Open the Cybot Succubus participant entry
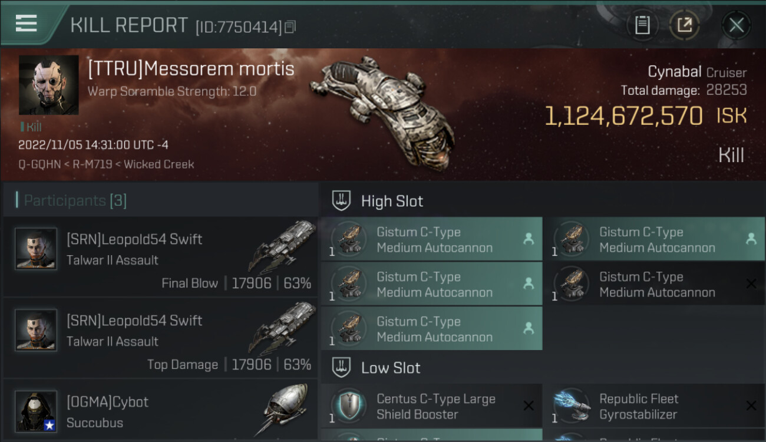766x442 pixels. (x=160, y=411)
